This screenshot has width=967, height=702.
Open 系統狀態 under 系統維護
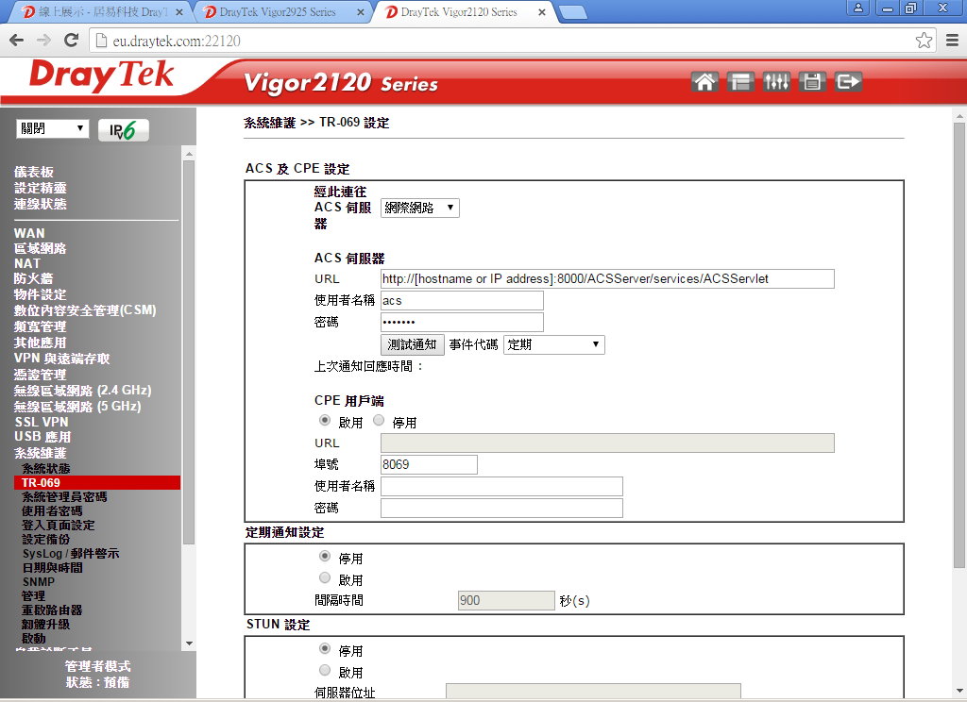coord(45,468)
